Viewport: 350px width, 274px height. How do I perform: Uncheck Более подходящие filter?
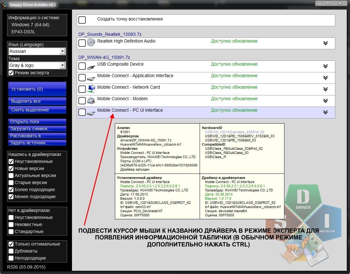coord(11,189)
